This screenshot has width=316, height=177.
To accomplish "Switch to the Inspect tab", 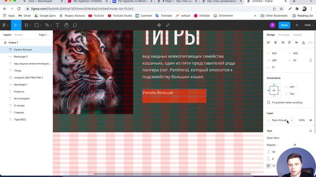I will [297, 35].
